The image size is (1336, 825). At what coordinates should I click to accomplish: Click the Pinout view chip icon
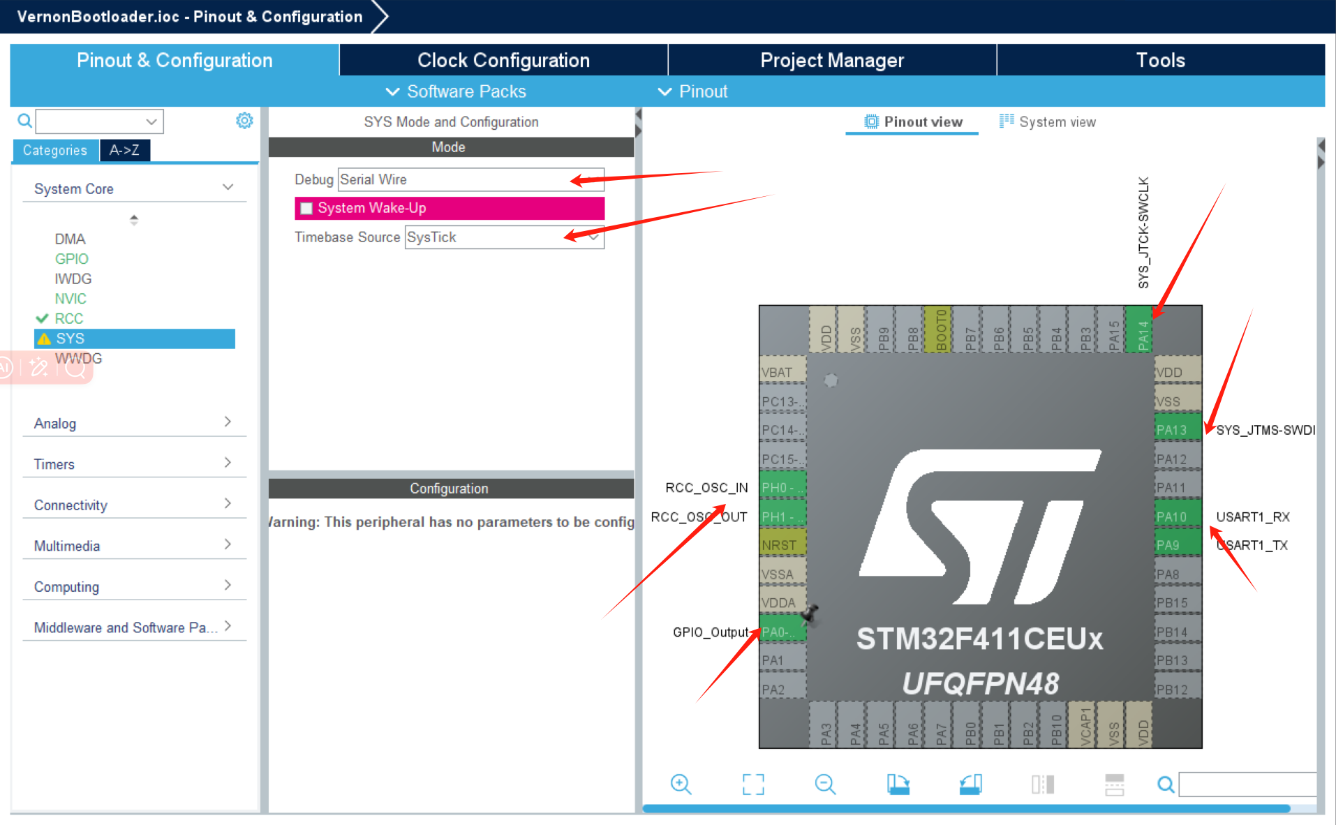tap(871, 121)
